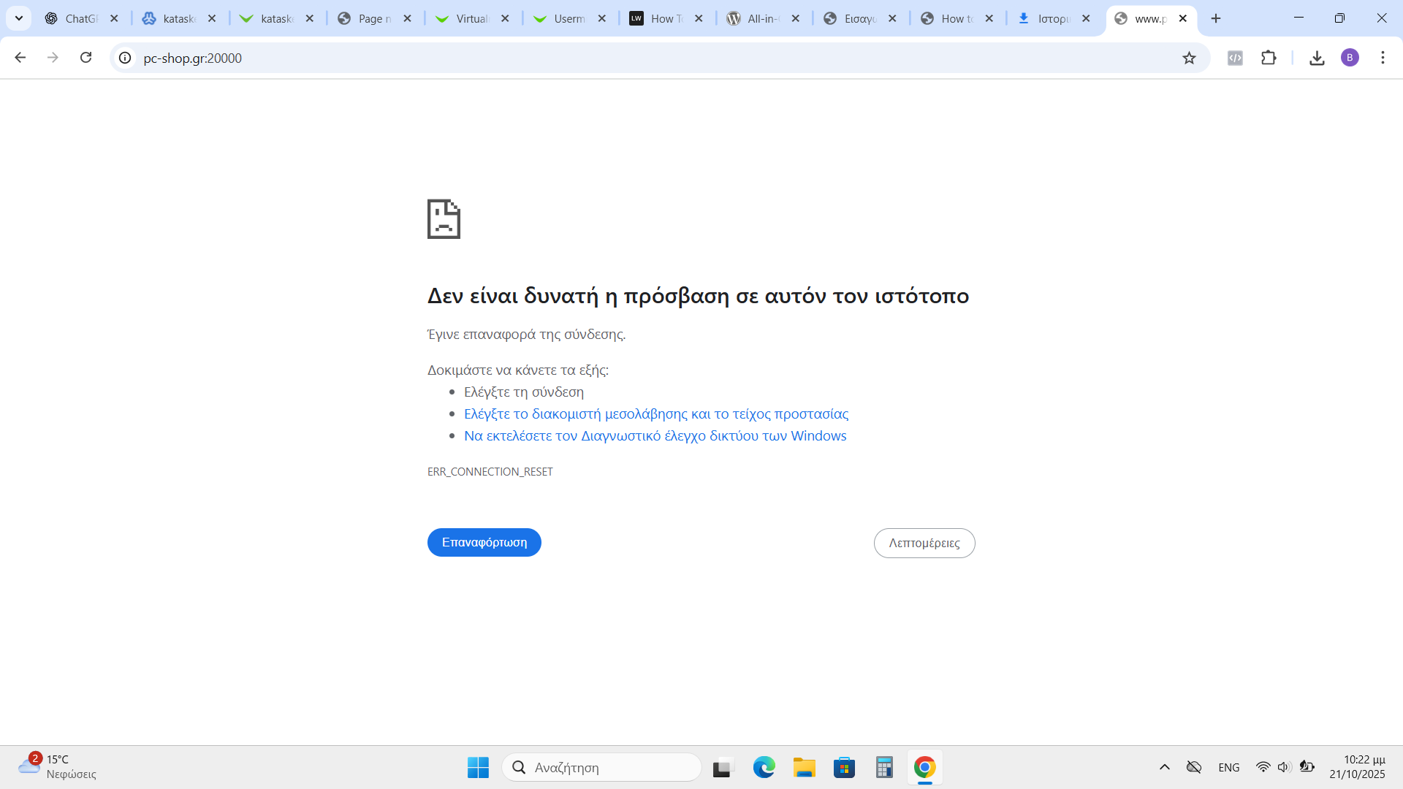Click the Λεπτομέρειες button
The image size is (1403, 789).
[924, 543]
